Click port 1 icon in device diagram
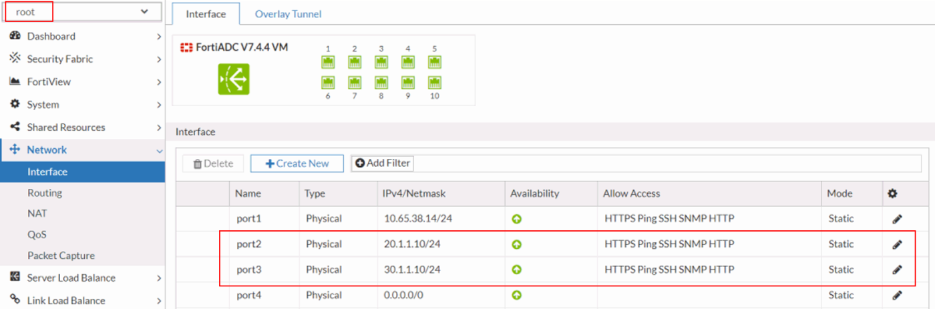 click(x=328, y=62)
